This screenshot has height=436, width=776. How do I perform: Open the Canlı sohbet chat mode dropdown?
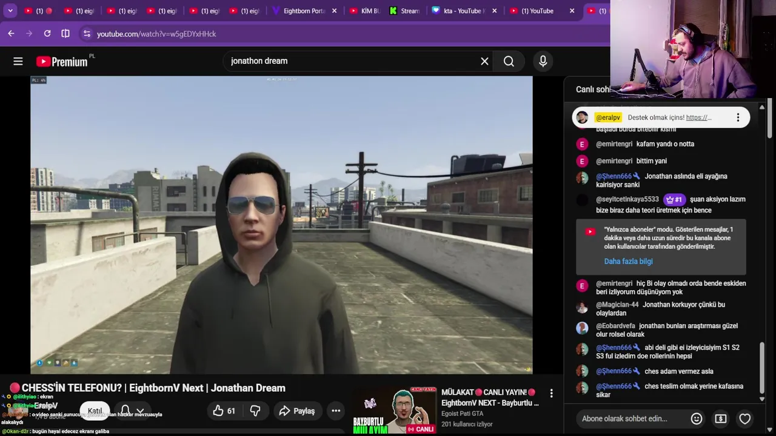coord(594,89)
